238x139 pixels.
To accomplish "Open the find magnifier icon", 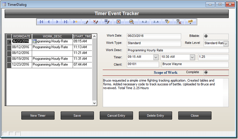I will 131,22.
